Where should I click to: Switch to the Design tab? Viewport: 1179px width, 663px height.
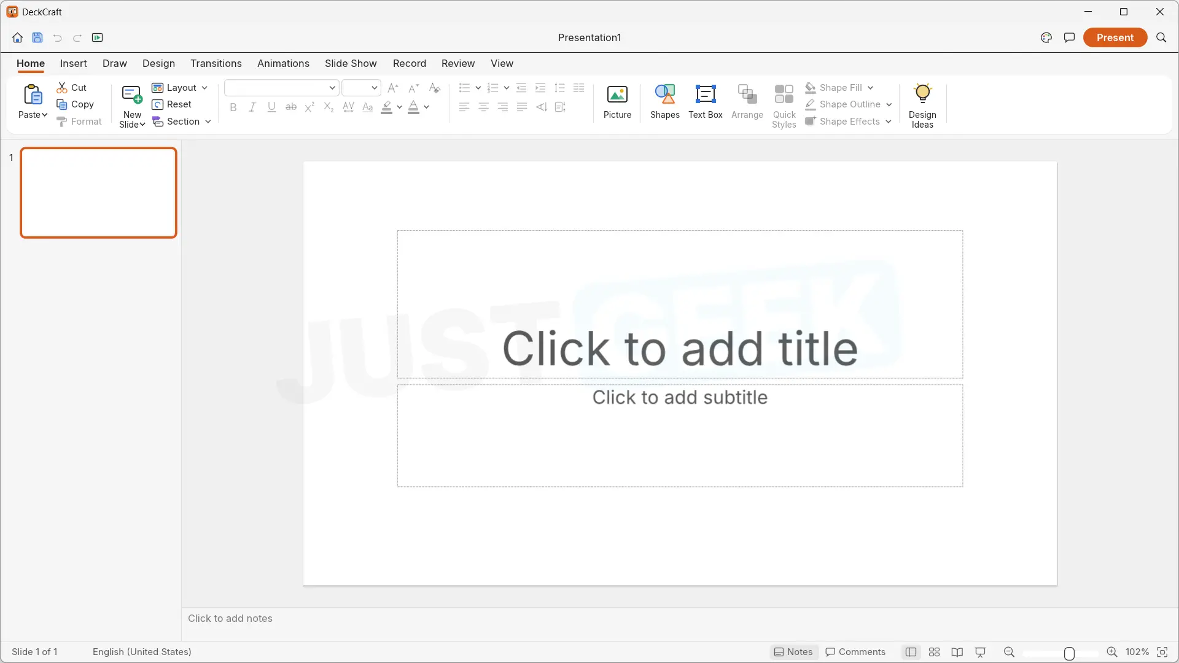coord(158,63)
